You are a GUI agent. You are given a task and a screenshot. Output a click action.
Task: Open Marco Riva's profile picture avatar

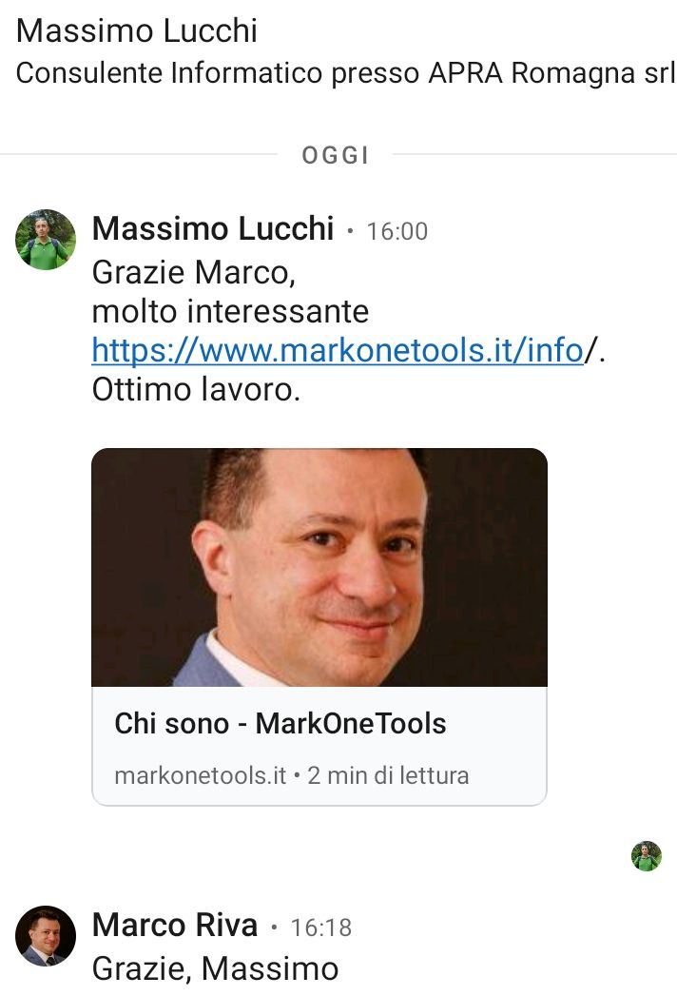(46, 936)
